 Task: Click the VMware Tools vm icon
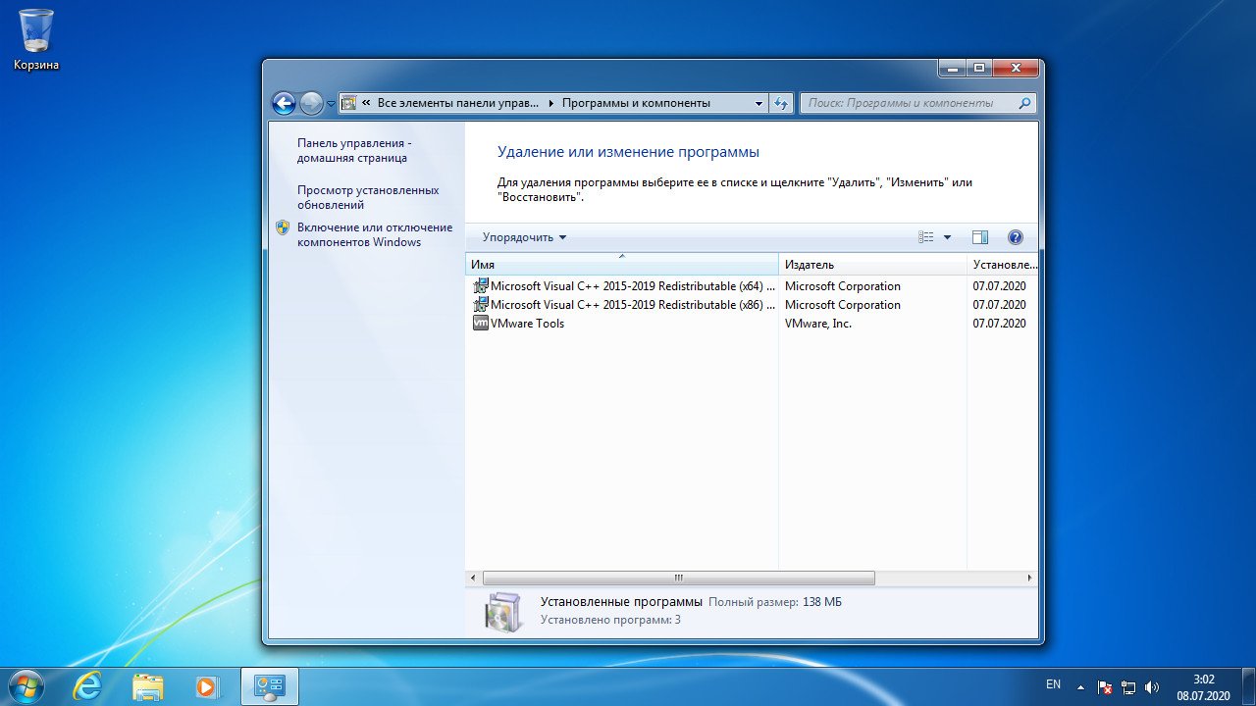pyautogui.click(x=481, y=324)
